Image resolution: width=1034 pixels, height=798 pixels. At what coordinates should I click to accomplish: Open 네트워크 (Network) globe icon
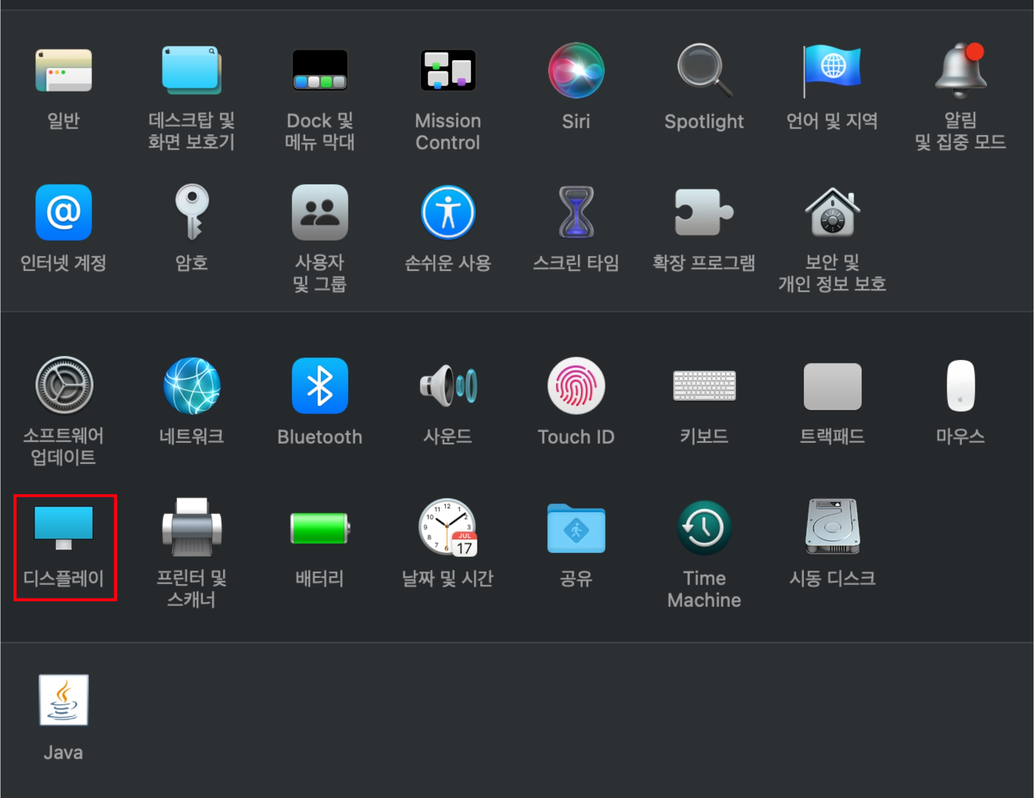point(192,386)
